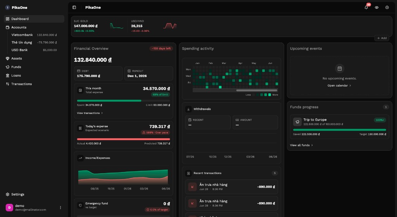The width and height of the screenshot is (397, 217).
Task: Open Funds in the sidebar
Action: pos(34,67)
